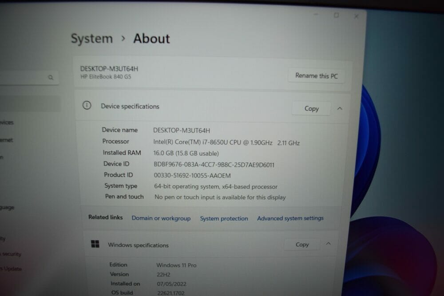Click the Related links label
This screenshot has width=444, height=296.
click(105, 217)
